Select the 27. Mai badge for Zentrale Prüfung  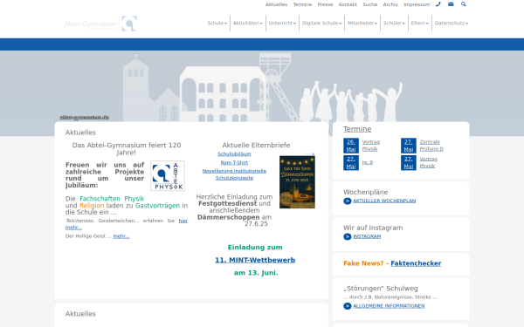(409, 146)
